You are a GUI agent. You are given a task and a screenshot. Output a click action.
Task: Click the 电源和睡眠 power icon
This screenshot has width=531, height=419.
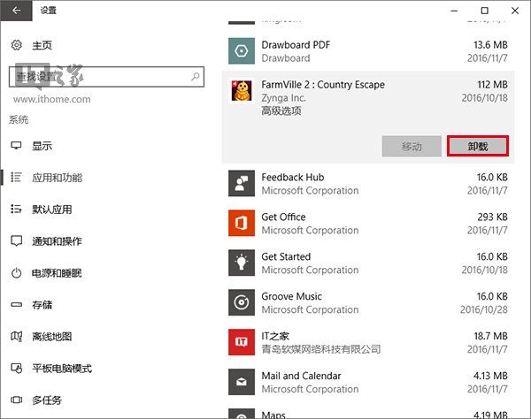tap(16, 272)
